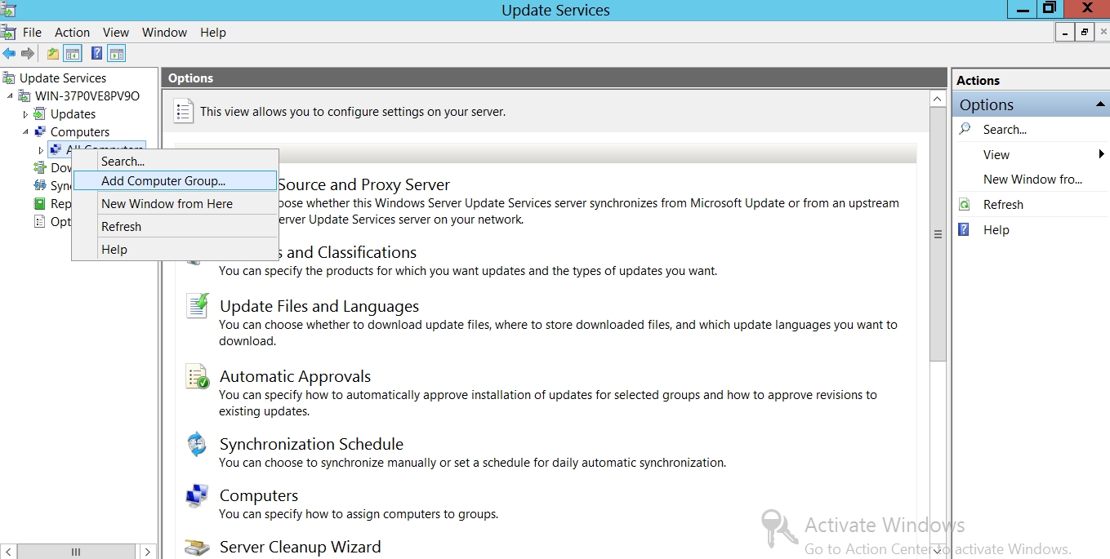Click the blue Help toolbar icon
This screenshot has width=1110, height=559.
coord(96,54)
